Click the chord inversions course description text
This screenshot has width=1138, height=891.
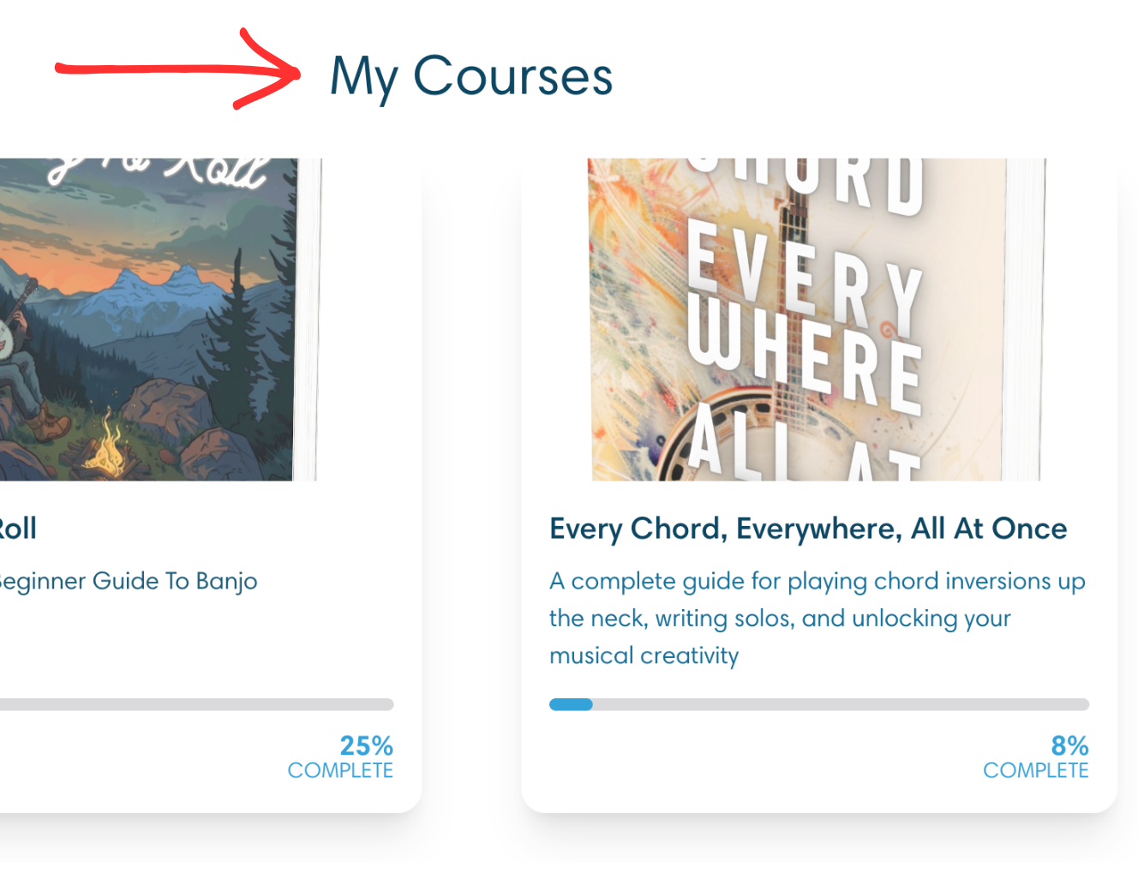817,618
